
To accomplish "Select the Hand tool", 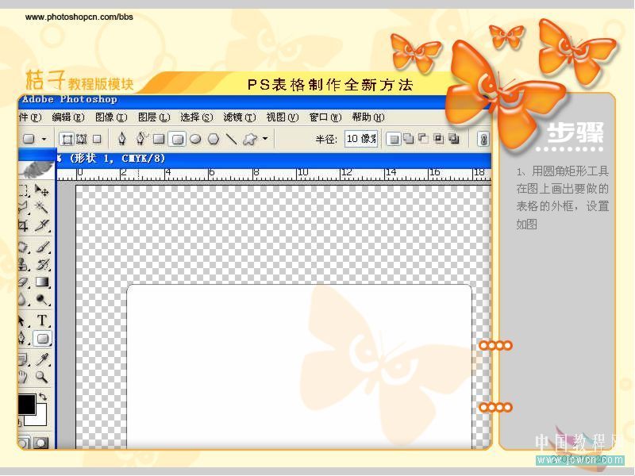I will coord(23,377).
